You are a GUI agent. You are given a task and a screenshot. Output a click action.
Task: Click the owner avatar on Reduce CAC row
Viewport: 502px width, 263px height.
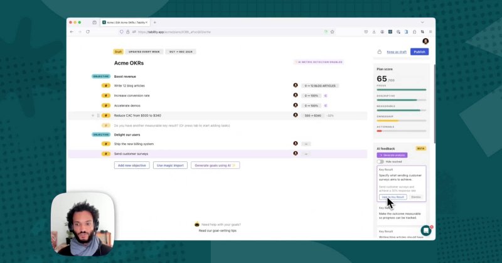[x=296, y=115]
